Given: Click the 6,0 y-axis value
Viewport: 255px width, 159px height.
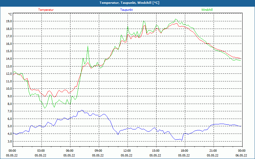Looking at the screenshot, I should [10, 119].
